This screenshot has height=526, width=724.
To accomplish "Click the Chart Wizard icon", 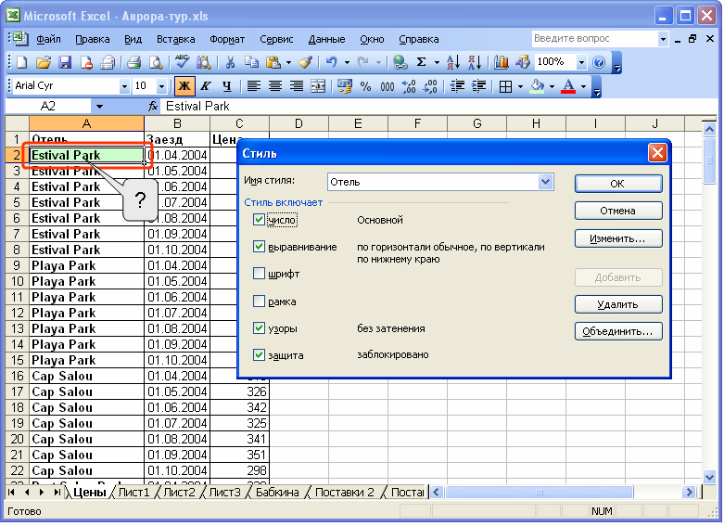I will point(502,62).
